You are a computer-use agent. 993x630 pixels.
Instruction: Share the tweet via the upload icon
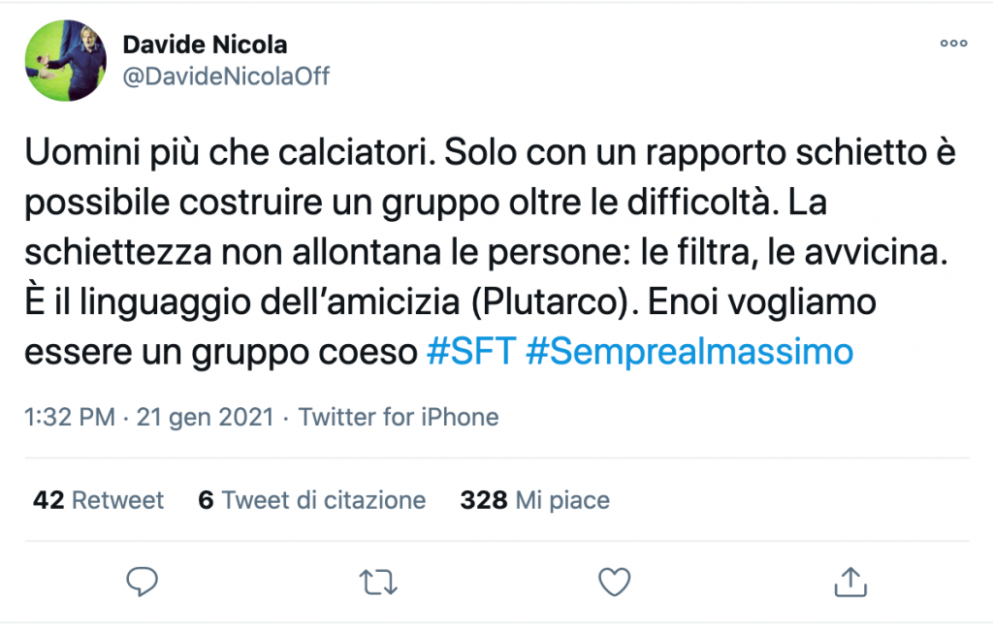[x=850, y=582]
